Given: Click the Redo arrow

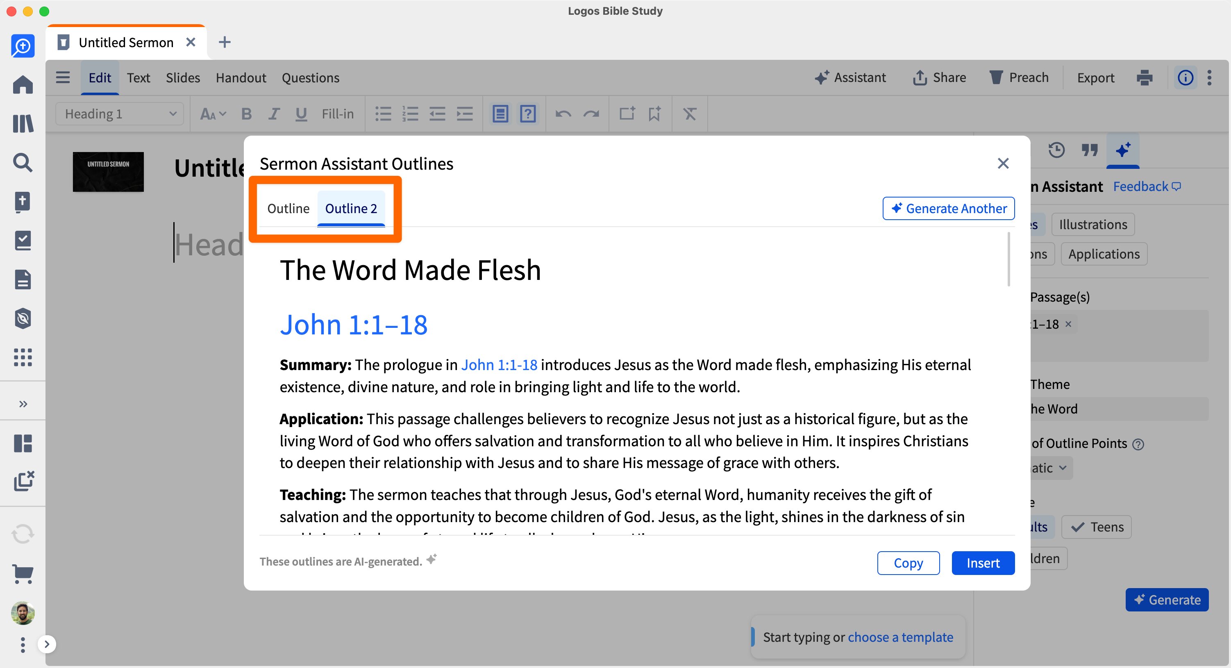Looking at the screenshot, I should pos(591,114).
